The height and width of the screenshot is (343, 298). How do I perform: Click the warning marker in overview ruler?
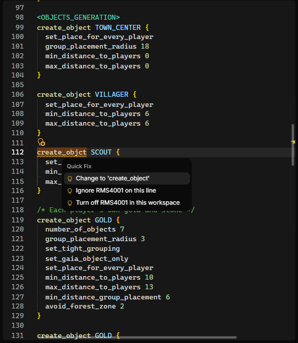(x=293, y=142)
